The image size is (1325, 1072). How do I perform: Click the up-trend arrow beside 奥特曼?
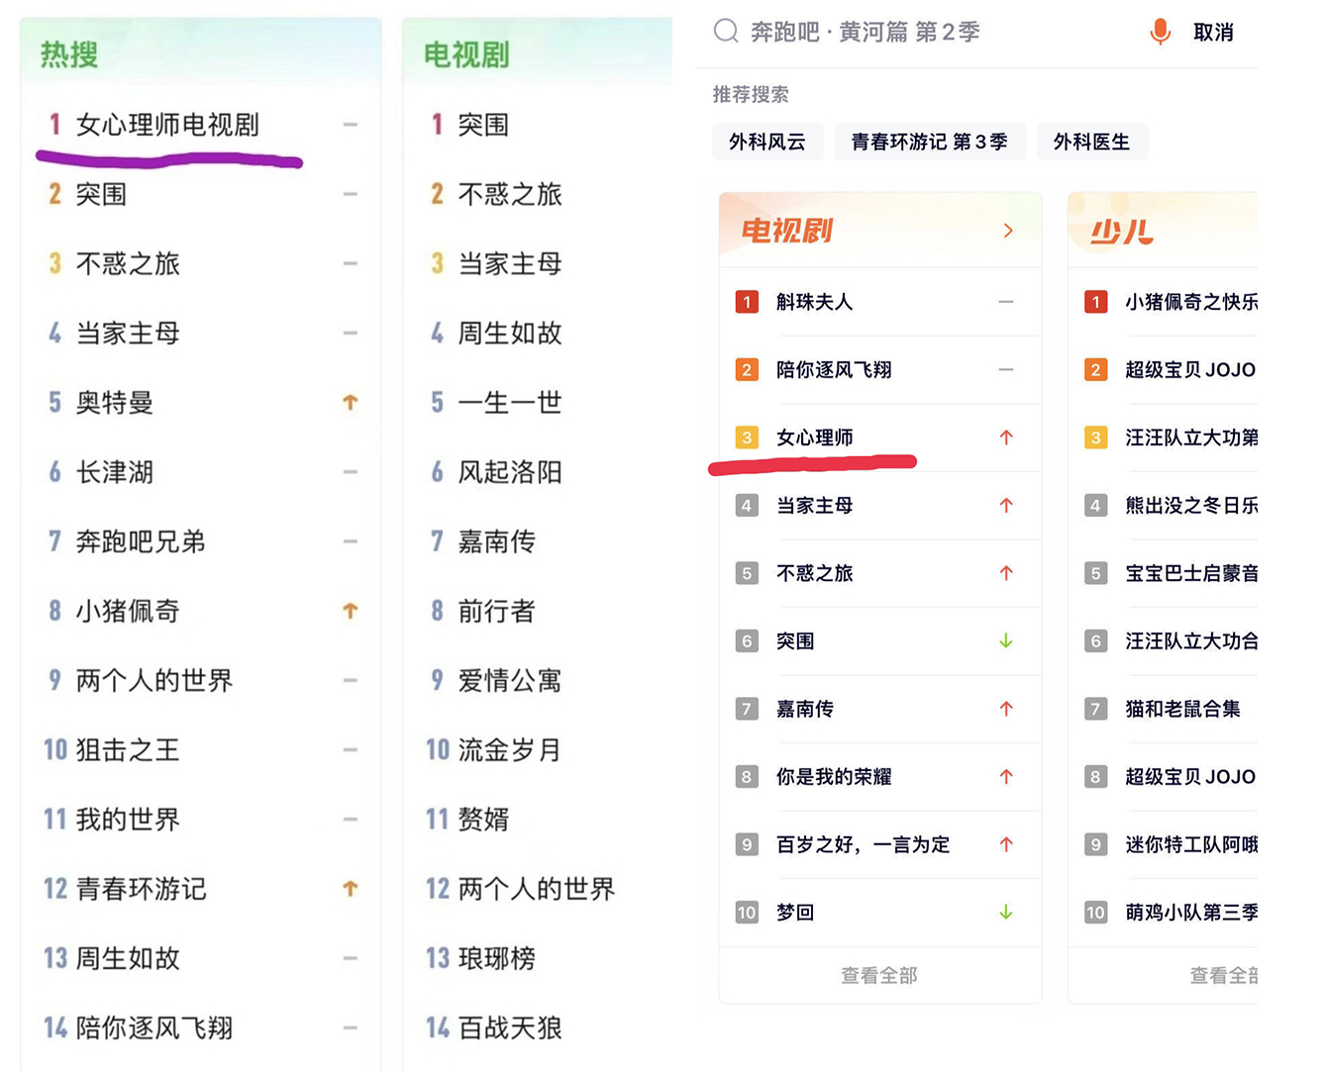point(350,403)
